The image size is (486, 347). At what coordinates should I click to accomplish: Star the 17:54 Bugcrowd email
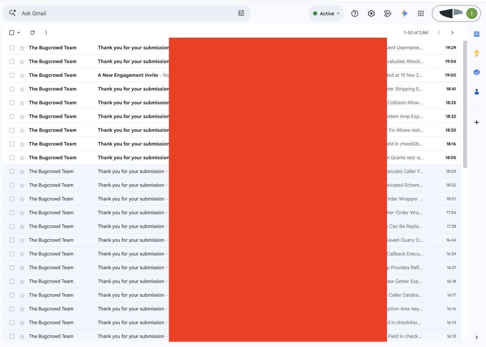click(22, 212)
